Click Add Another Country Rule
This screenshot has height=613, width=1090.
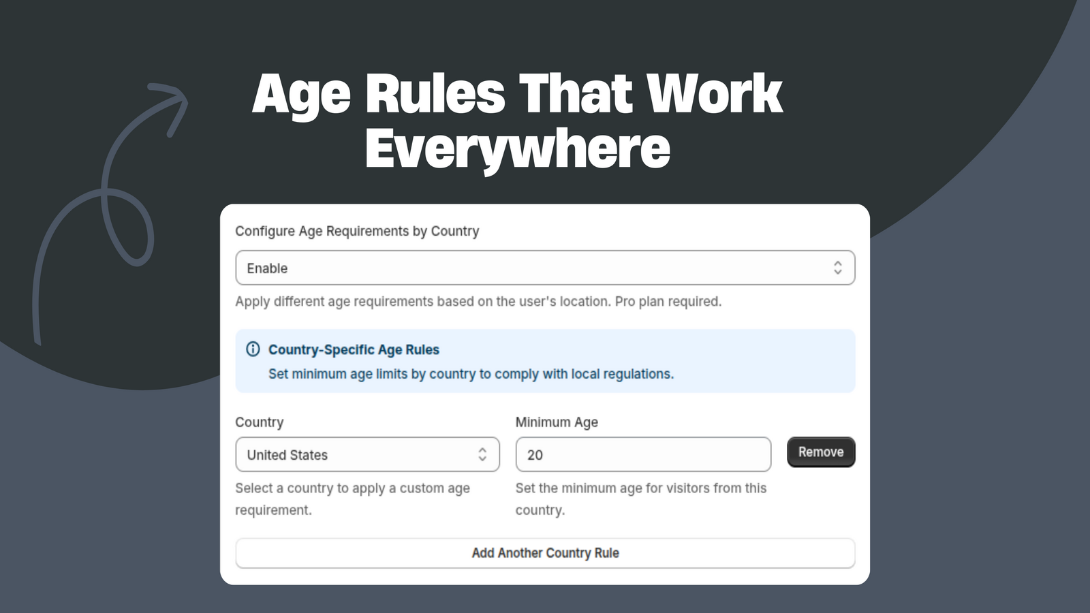(544, 553)
